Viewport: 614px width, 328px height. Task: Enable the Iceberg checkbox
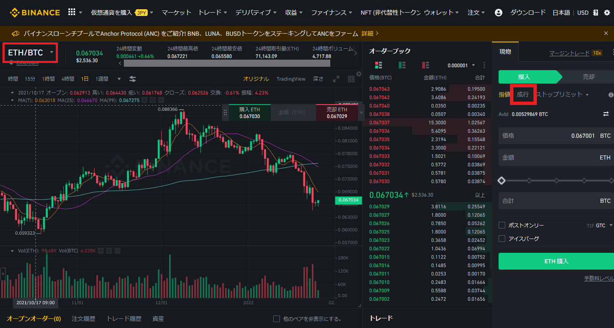pyautogui.click(x=502, y=239)
